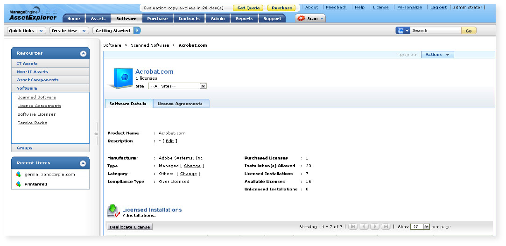Screen dimensions: 506x246
Task: Edit the Description field link
Action: point(170,141)
